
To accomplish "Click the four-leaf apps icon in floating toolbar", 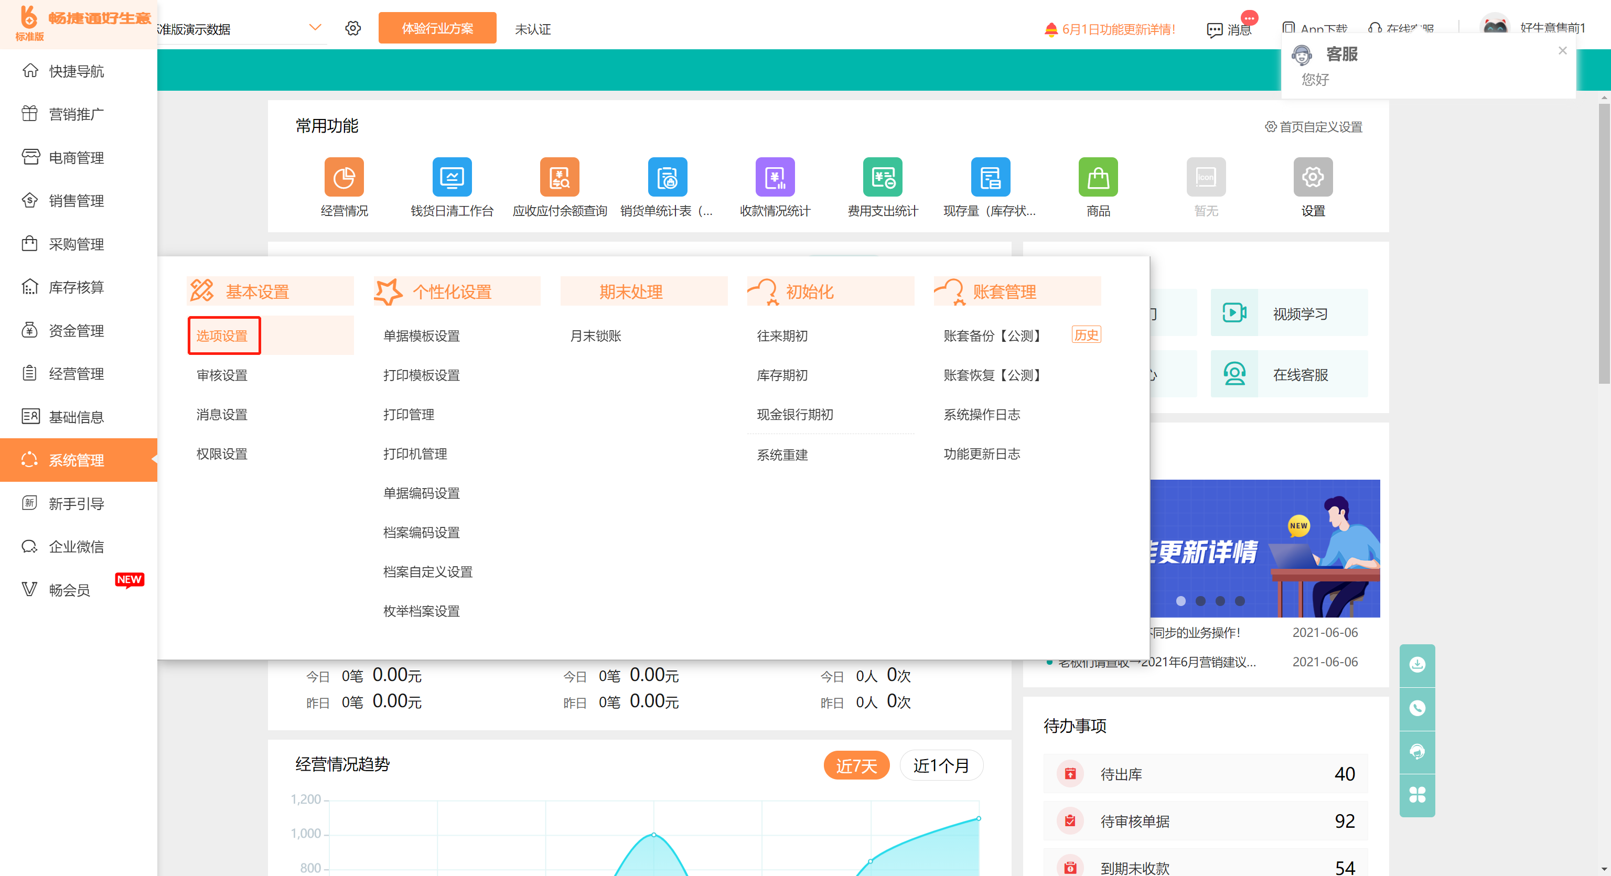I will coord(1417,795).
